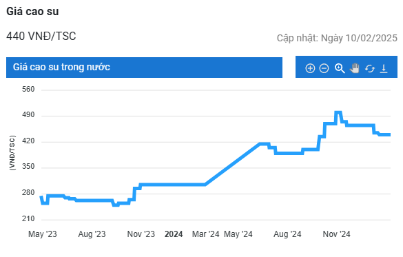Viewport: 403px width, 257px height.
Task: Click the price peak on the blue line
Action: point(338,112)
